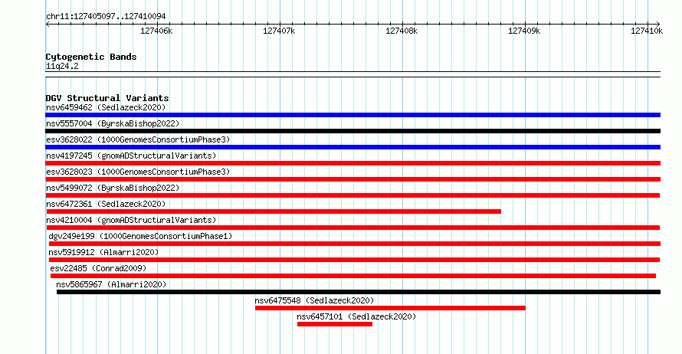Select the red bar under dgv249e199

(x=355, y=244)
